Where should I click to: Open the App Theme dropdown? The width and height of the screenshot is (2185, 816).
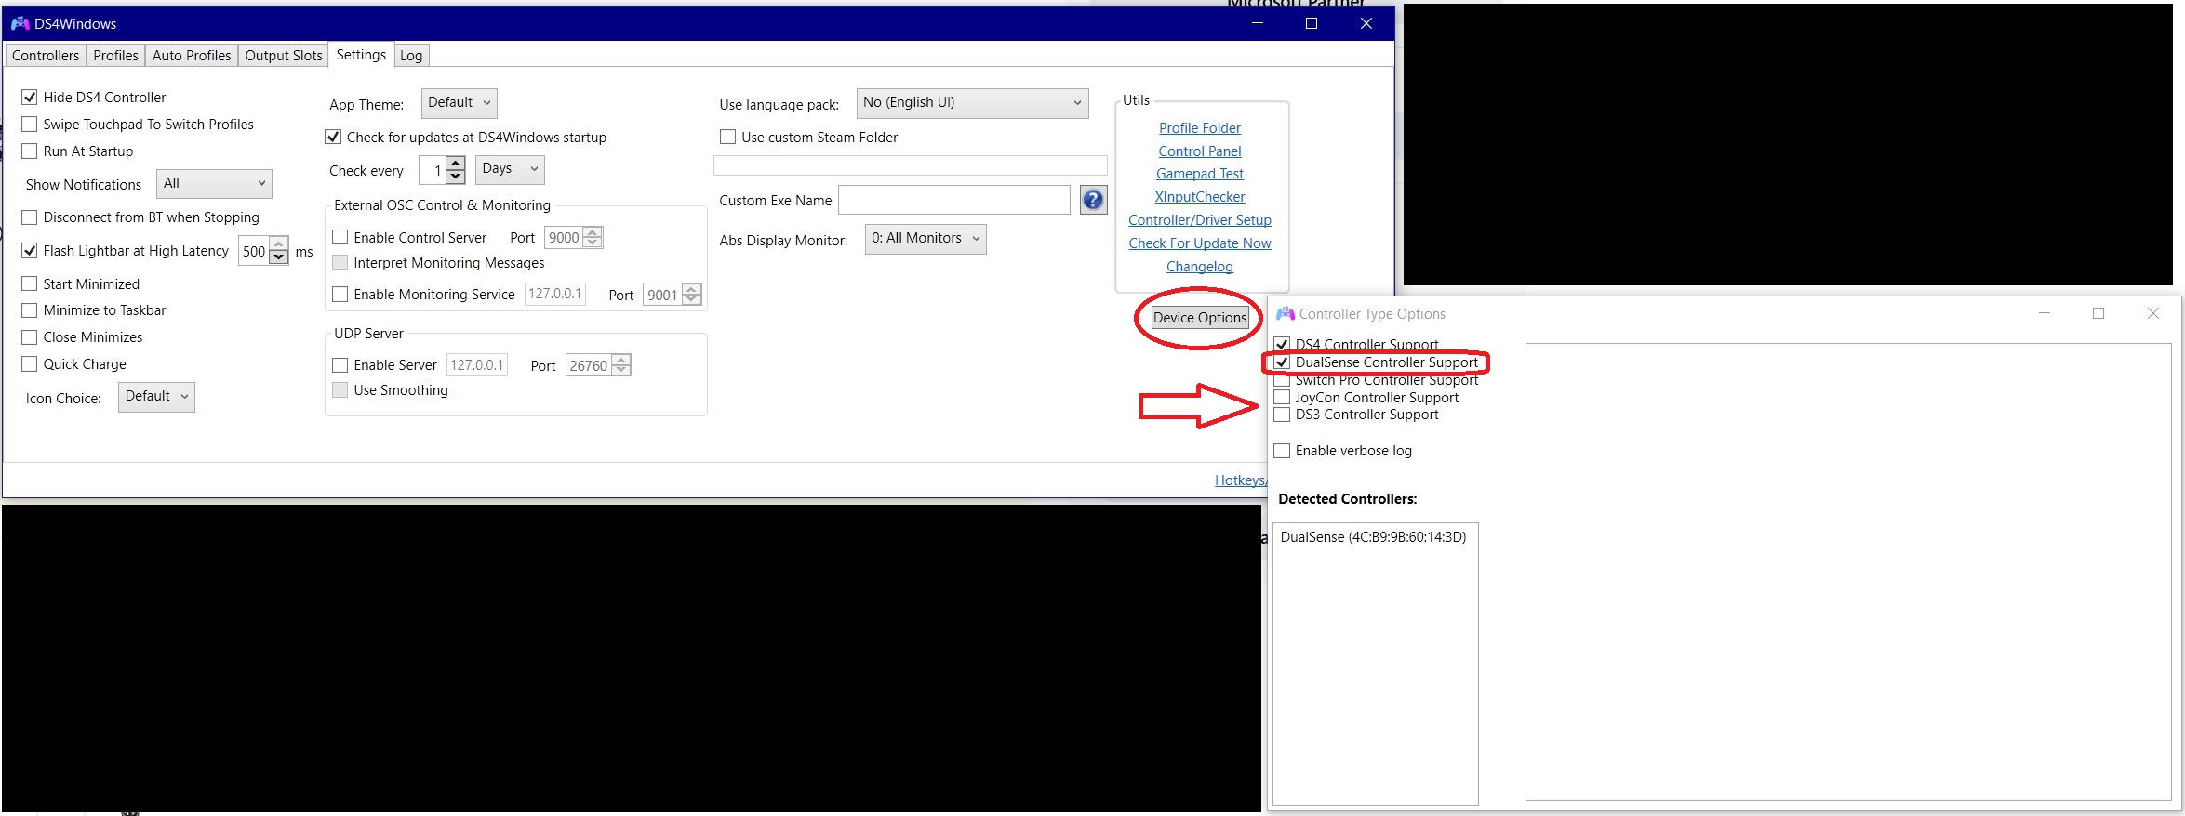459,103
